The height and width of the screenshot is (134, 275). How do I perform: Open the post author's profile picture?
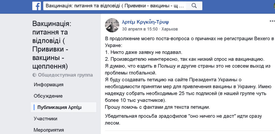[x=112, y=25]
